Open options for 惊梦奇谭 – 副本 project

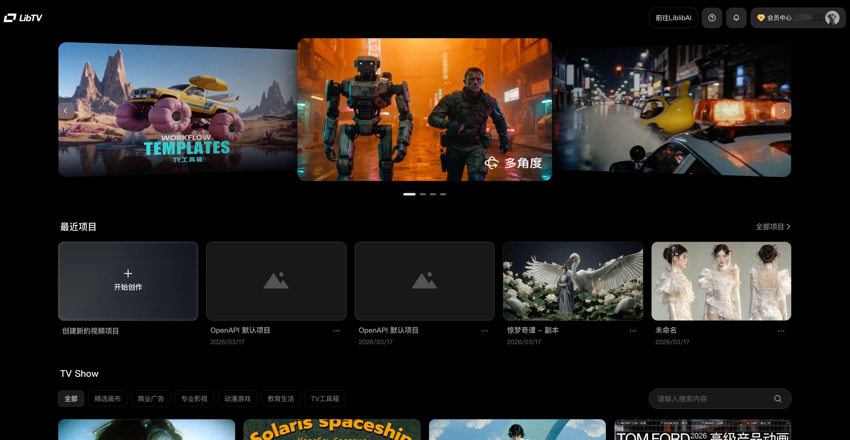tap(633, 331)
